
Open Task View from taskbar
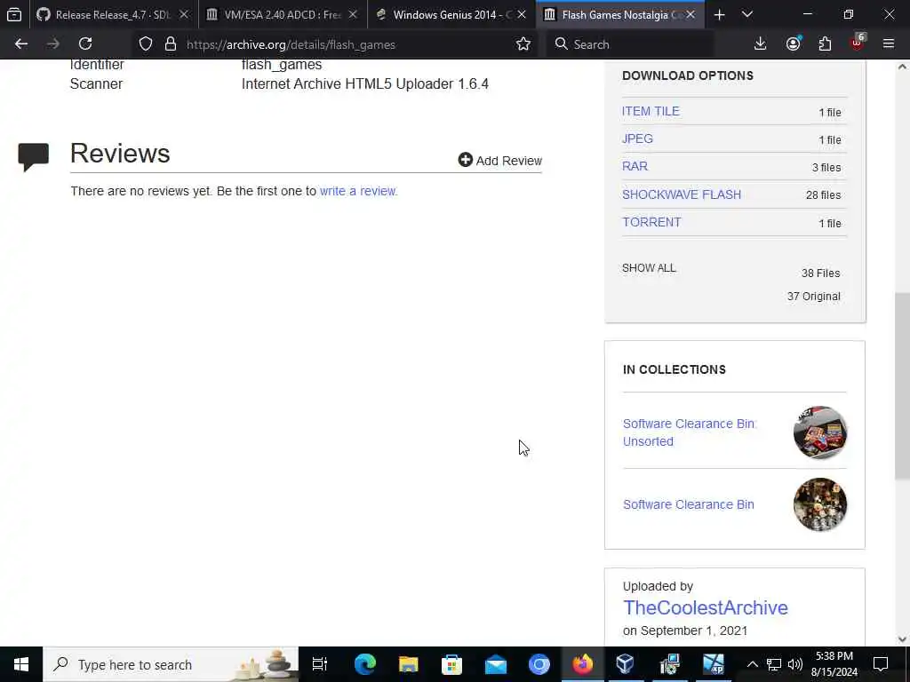tap(320, 664)
